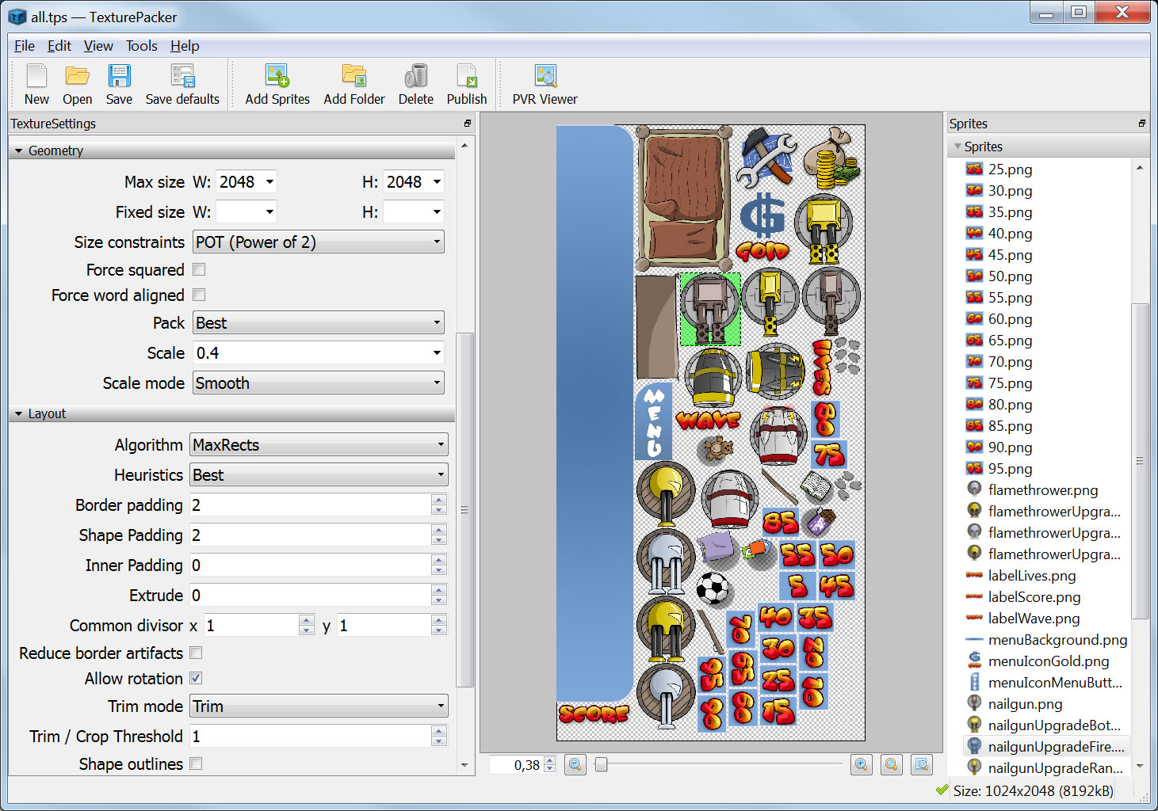Screen dimensions: 1158x811
Task: Click the zoom slider handle
Action: pos(602,764)
